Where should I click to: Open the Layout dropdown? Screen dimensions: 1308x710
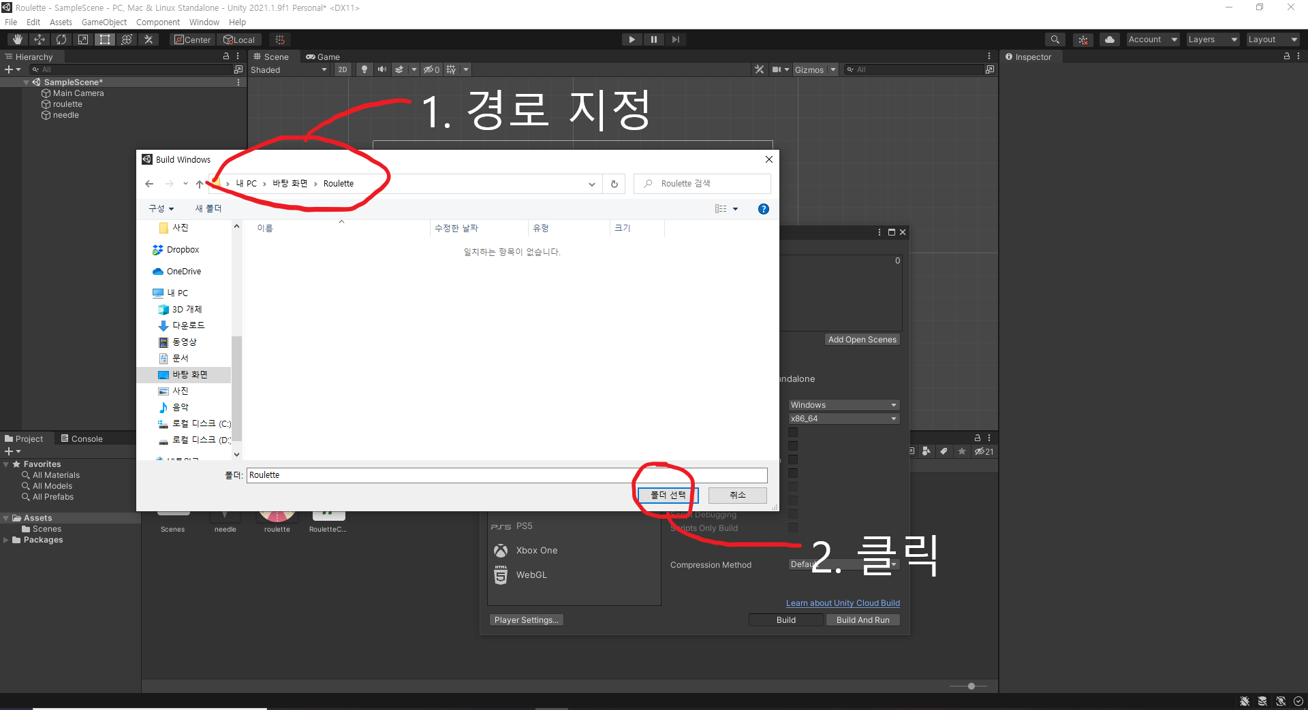[1273, 39]
